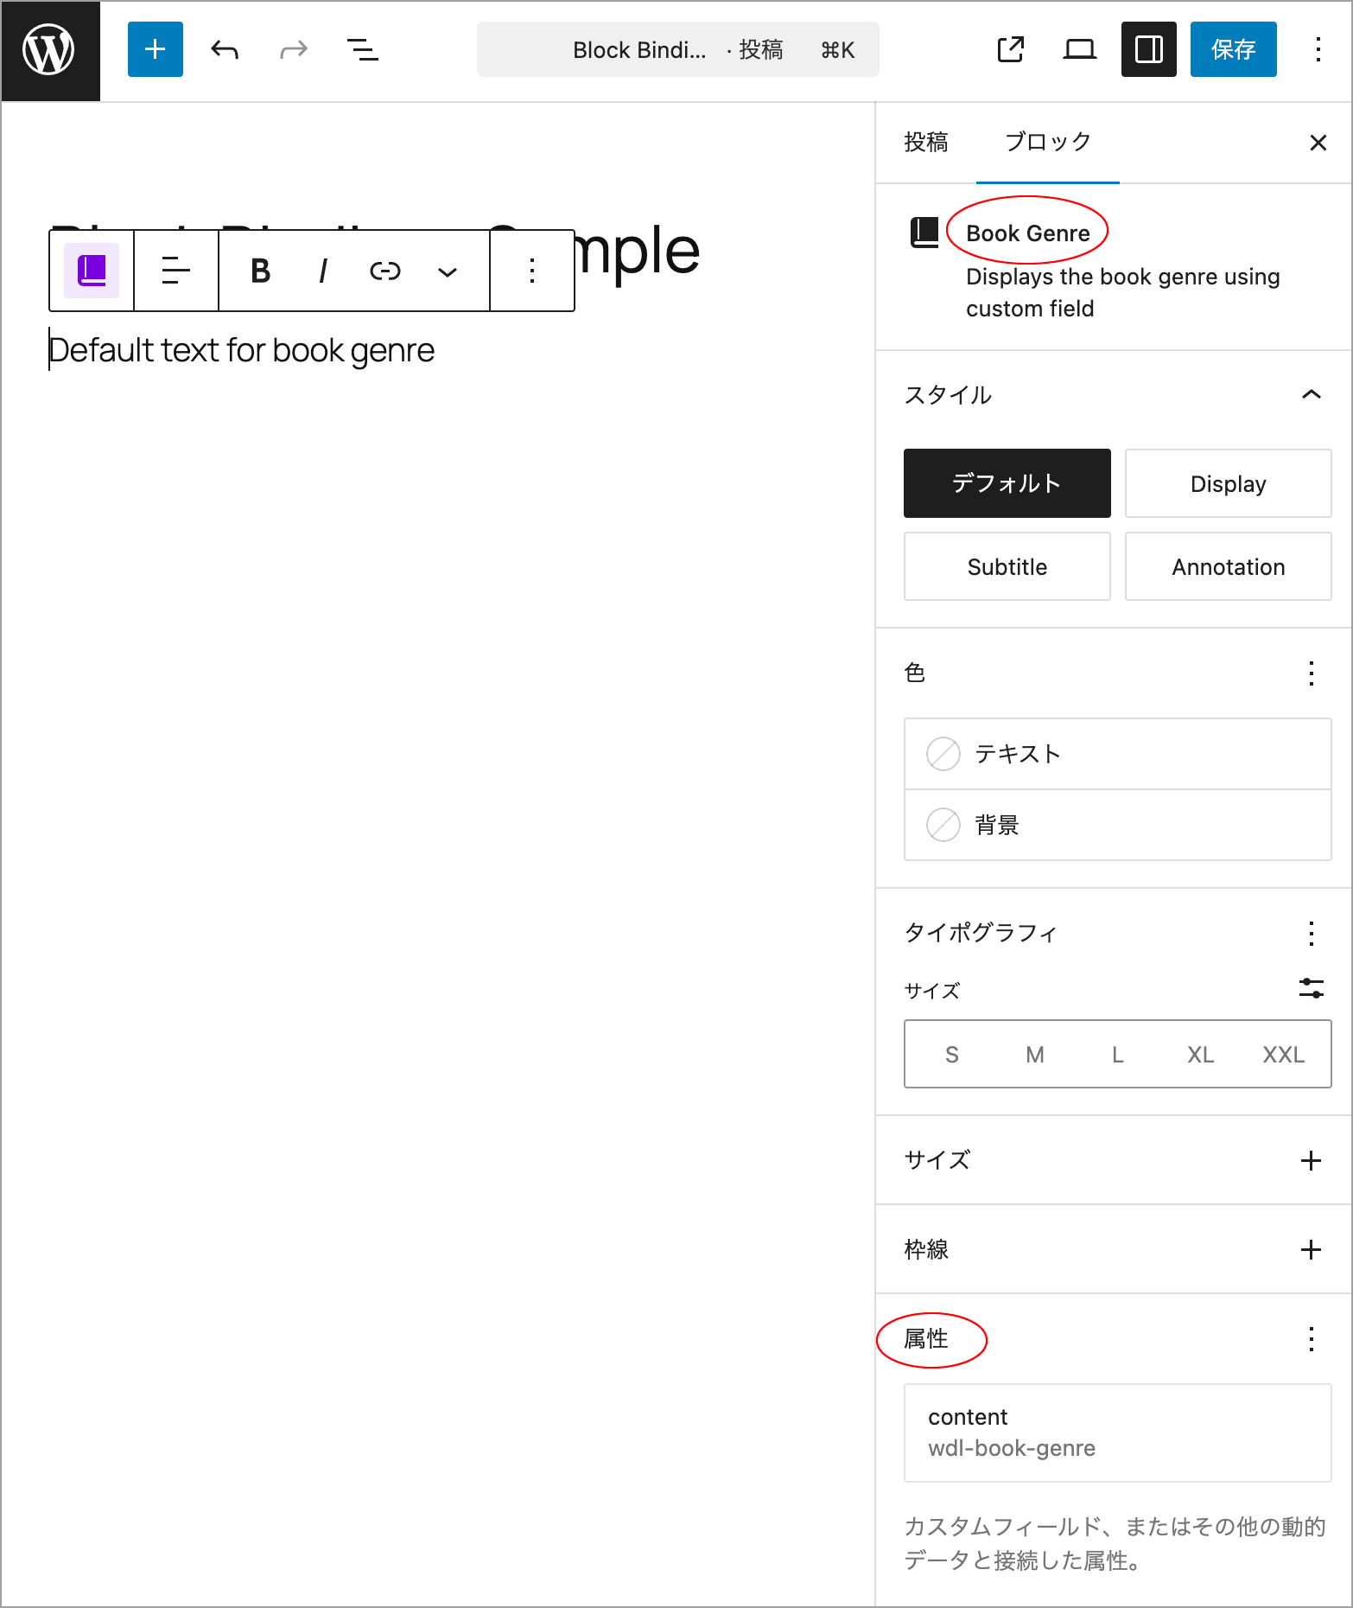1353x1608 pixels.
Task: Open the テキスト color picker
Action: (x=1118, y=754)
